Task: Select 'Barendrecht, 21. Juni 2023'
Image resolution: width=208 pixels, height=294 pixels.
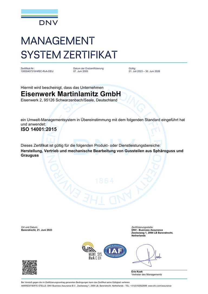Action: (37, 230)
